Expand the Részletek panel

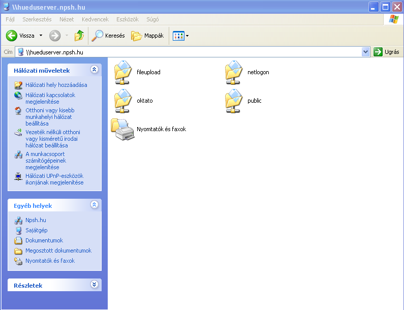pos(95,284)
